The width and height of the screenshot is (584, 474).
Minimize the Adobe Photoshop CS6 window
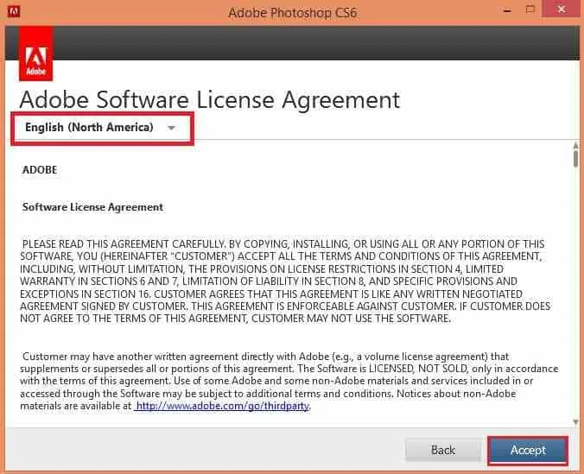pos(507,11)
